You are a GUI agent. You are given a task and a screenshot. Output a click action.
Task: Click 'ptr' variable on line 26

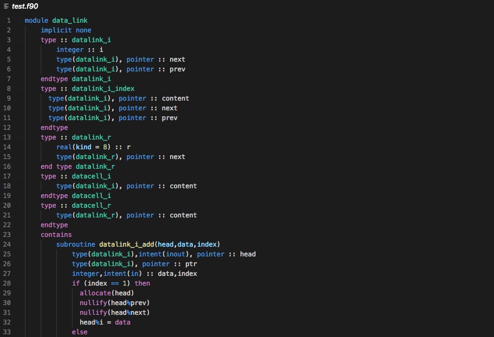pos(191,265)
